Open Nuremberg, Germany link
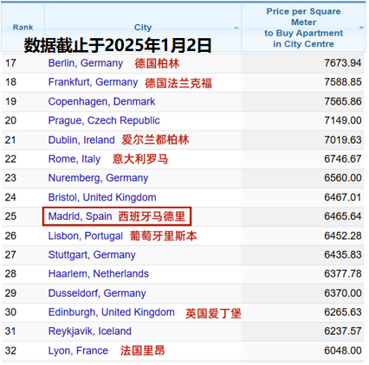Screen dimensions: 369x365 tap(98, 178)
